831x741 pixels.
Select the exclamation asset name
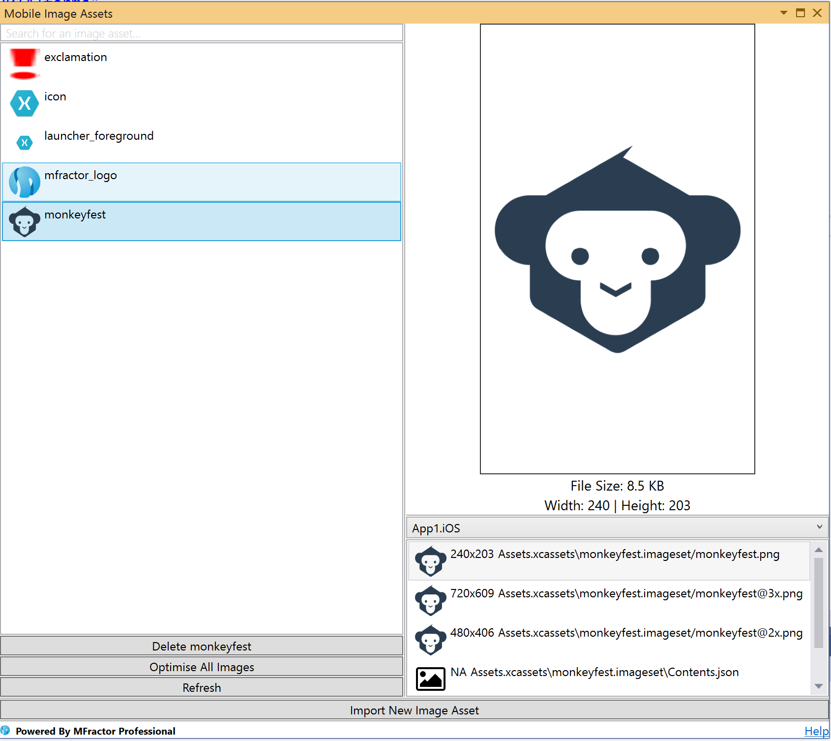coord(76,57)
